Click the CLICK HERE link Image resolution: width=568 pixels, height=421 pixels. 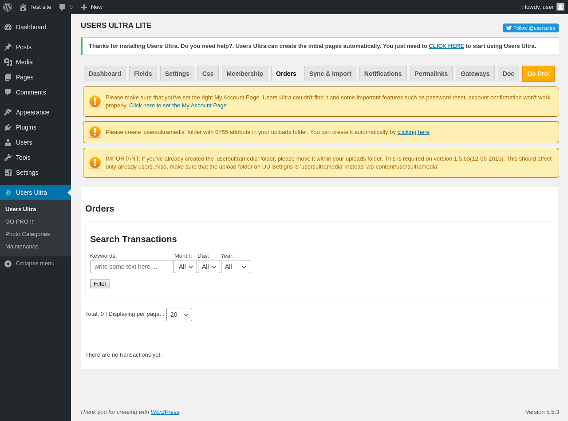pyautogui.click(x=446, y=46)
